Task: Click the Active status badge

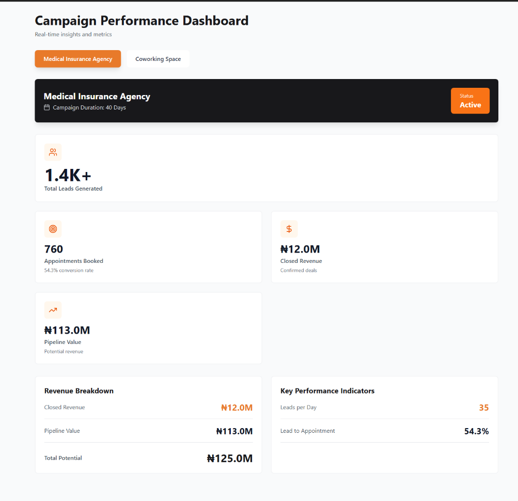Action: tap(470, 101)
